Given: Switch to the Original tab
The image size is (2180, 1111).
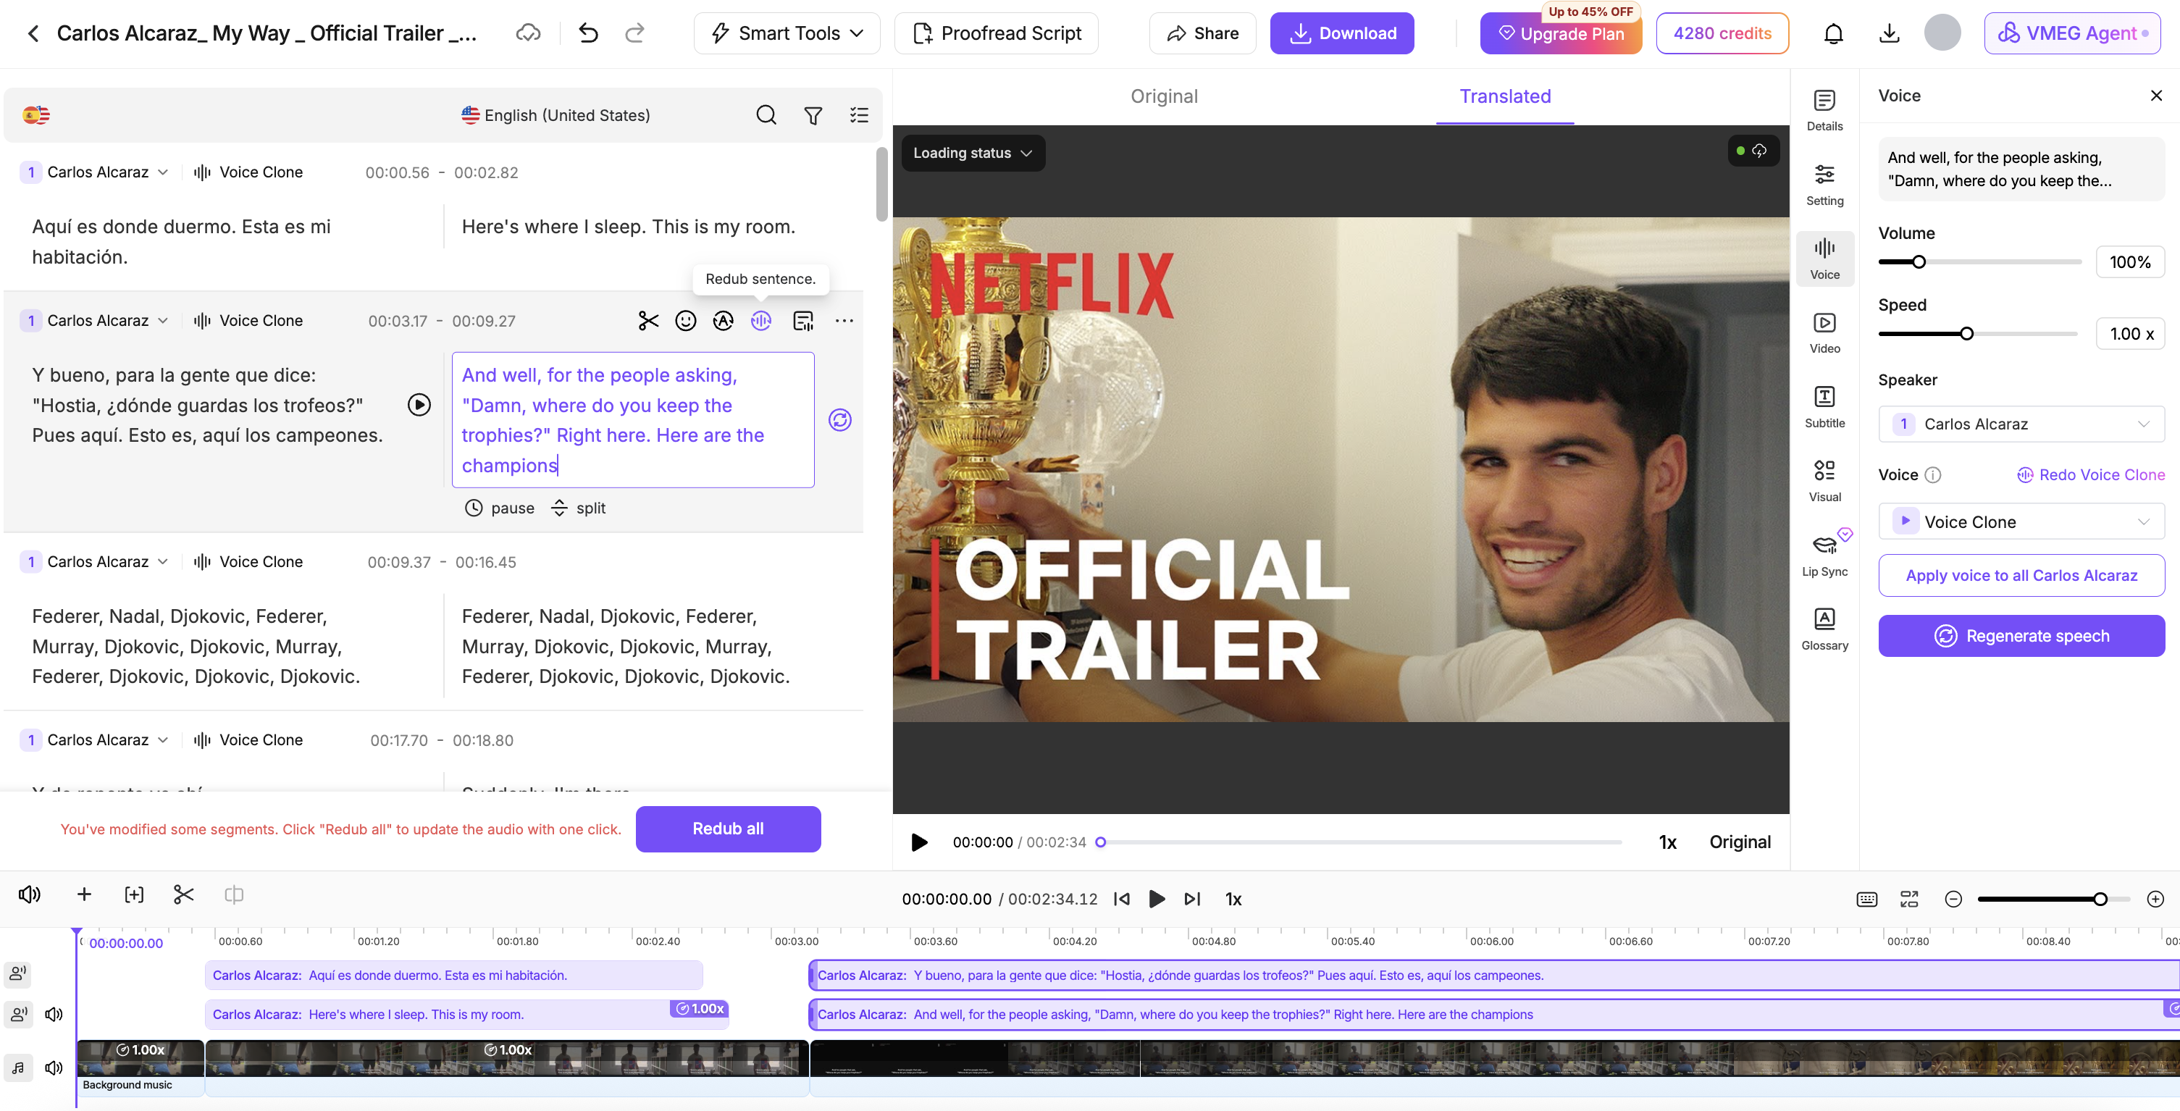Looking at the screenshot, I should pyautogui.click(x=1164, y=96).
